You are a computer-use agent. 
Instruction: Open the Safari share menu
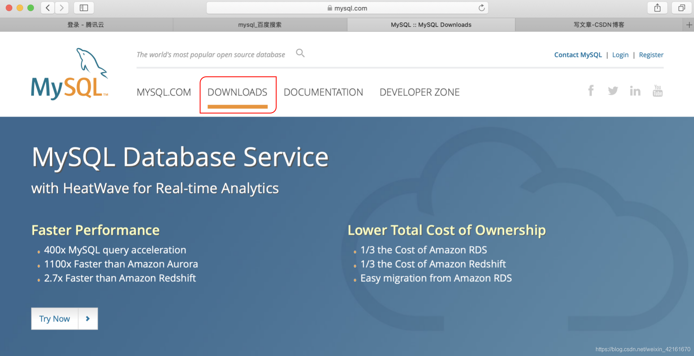click(657, 8)
